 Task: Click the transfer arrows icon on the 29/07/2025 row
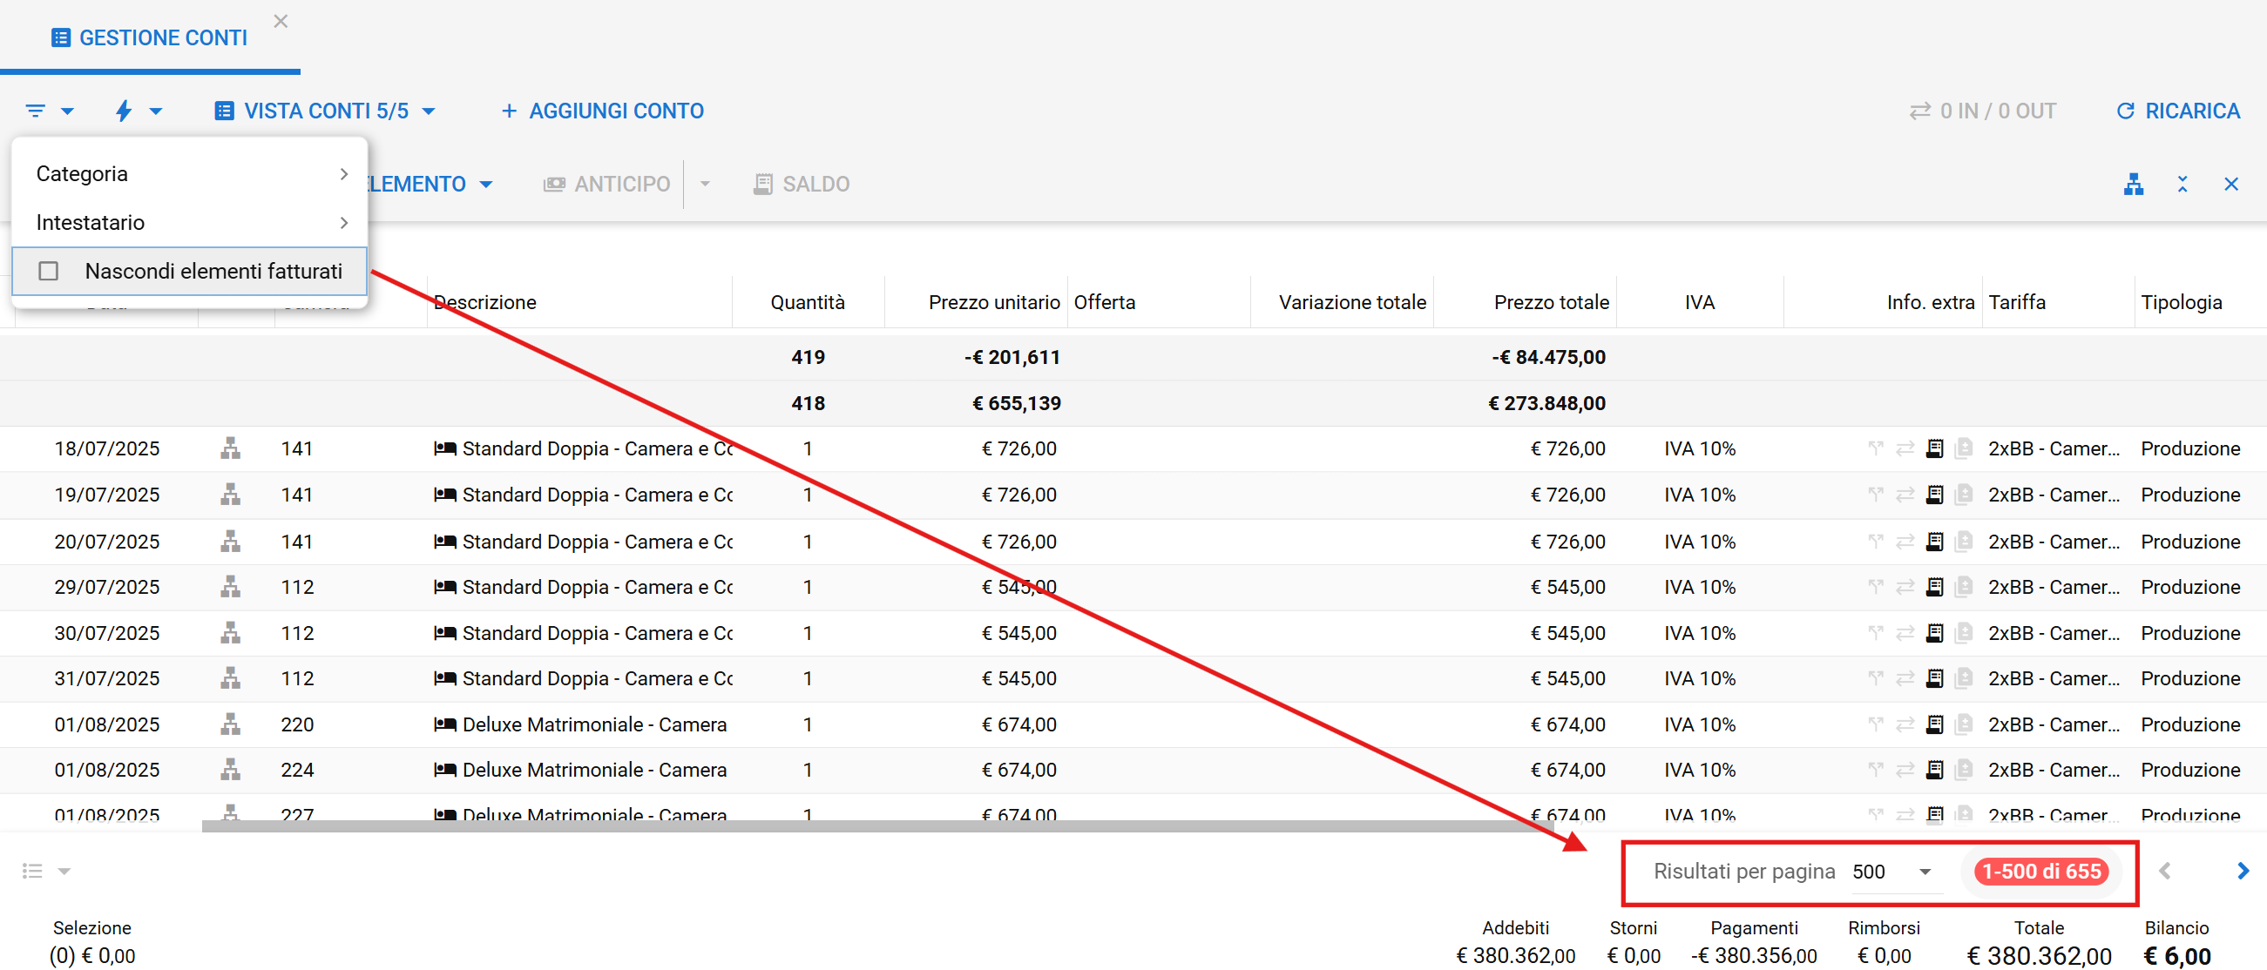[x=1905, y=587]
